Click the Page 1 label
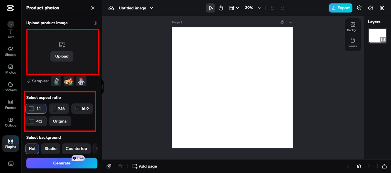Screen dimensions: 391x173 [x=177, y=22]
